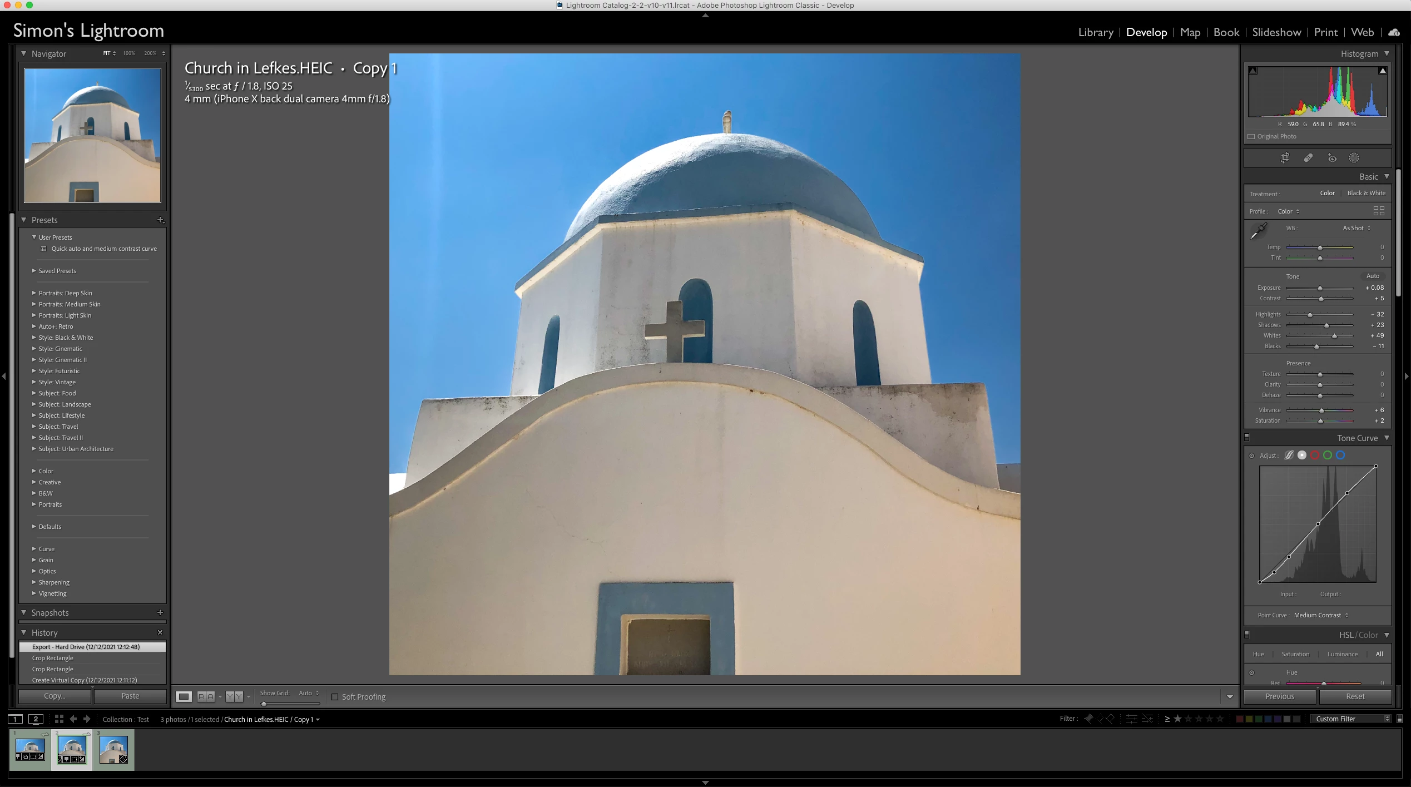
Task: Select the Spot Removal healing tool
Action: point(1308,158)
